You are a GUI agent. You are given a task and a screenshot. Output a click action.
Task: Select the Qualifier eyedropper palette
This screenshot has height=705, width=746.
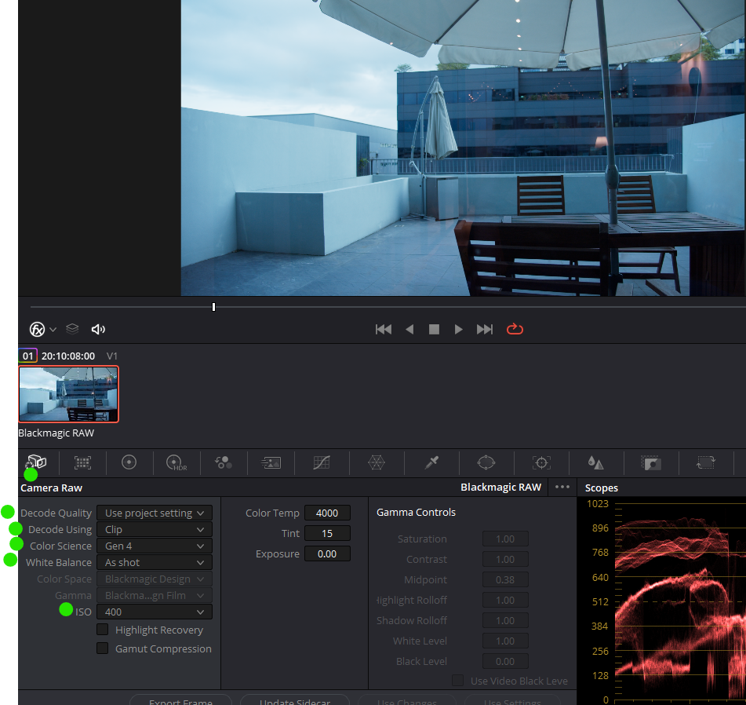click(431, 463)
